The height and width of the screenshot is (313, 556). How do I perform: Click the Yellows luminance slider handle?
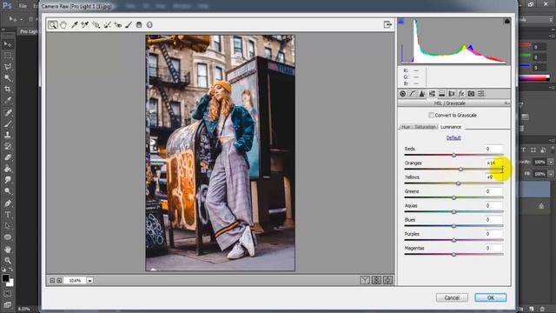pyautogui.click(x=458, y=183)
